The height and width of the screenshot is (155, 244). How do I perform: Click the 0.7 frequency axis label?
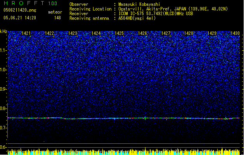pyautogui.click(x=3, y=128)
